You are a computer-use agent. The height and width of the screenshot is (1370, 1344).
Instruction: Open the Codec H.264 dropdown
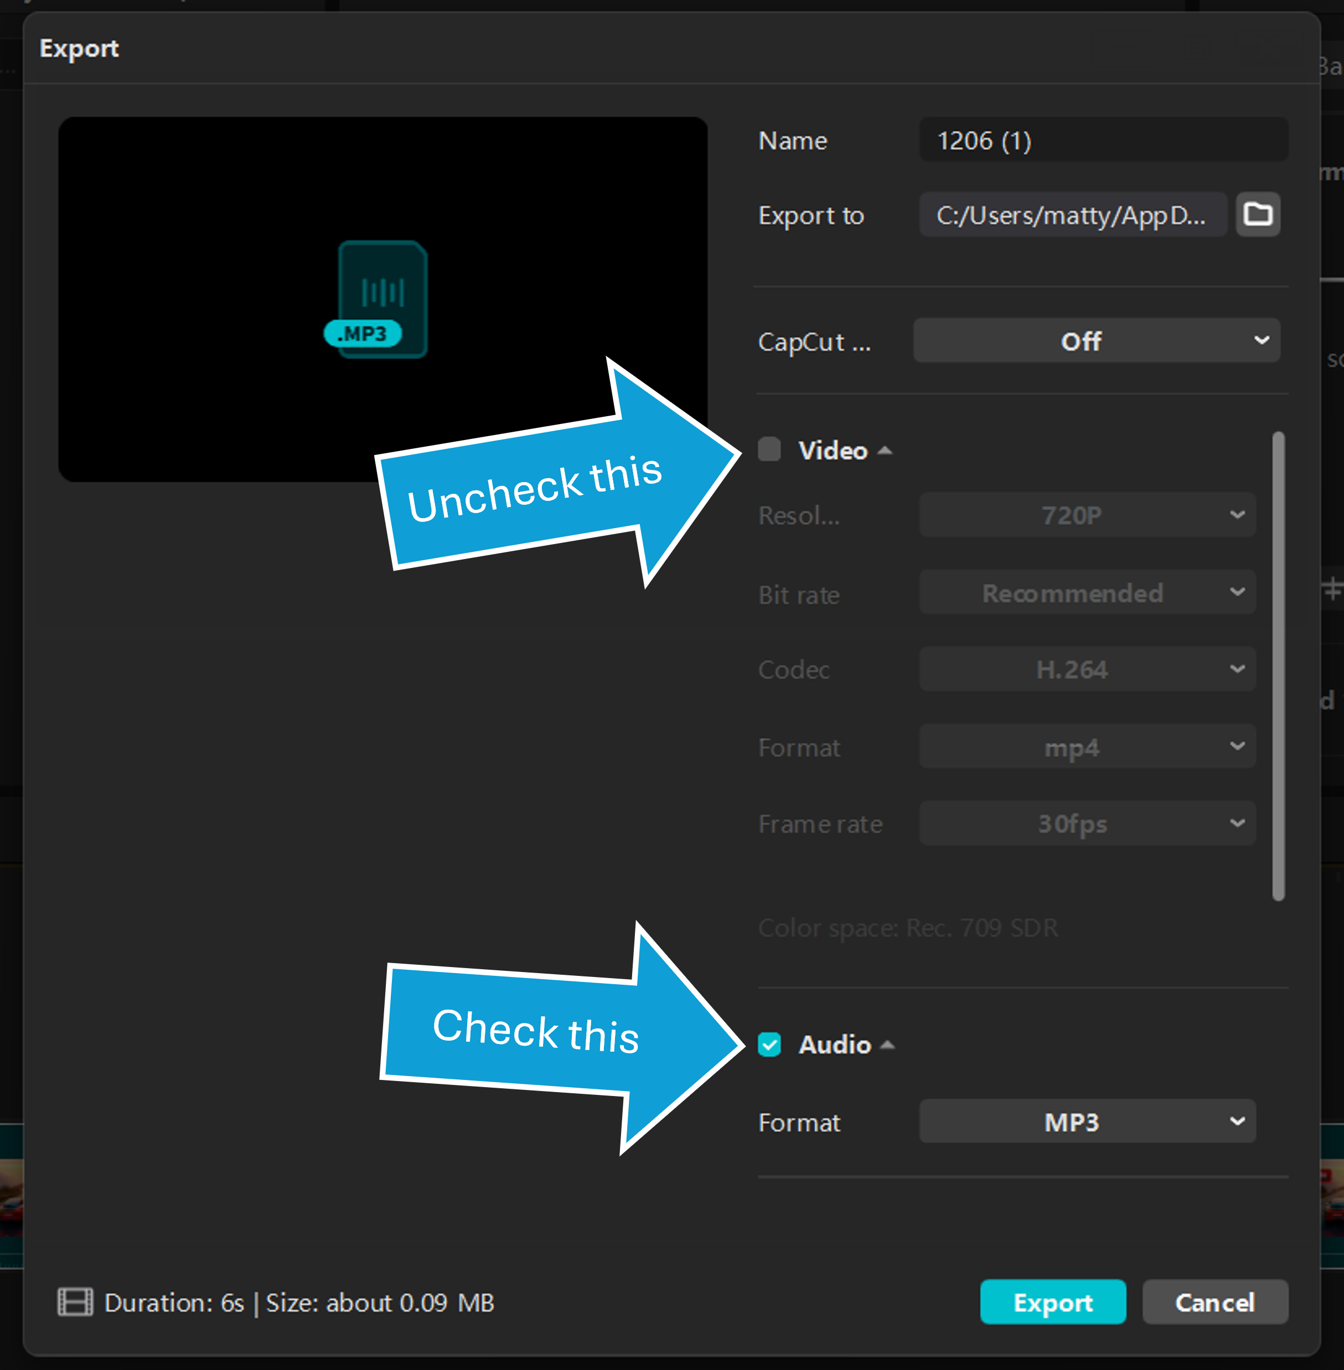(1087, 669)
